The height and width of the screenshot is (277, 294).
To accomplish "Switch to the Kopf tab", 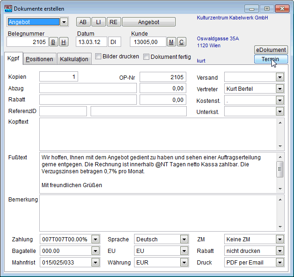I will coord(13,58).
